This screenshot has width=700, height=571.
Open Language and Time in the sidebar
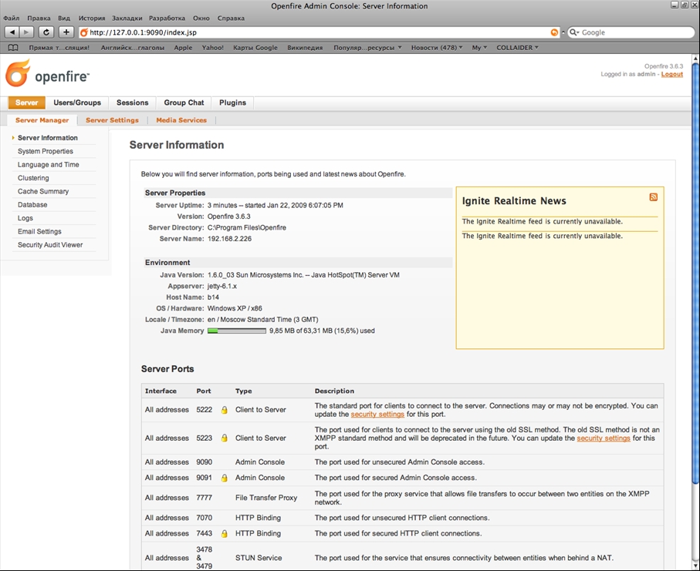click(48, 164)
